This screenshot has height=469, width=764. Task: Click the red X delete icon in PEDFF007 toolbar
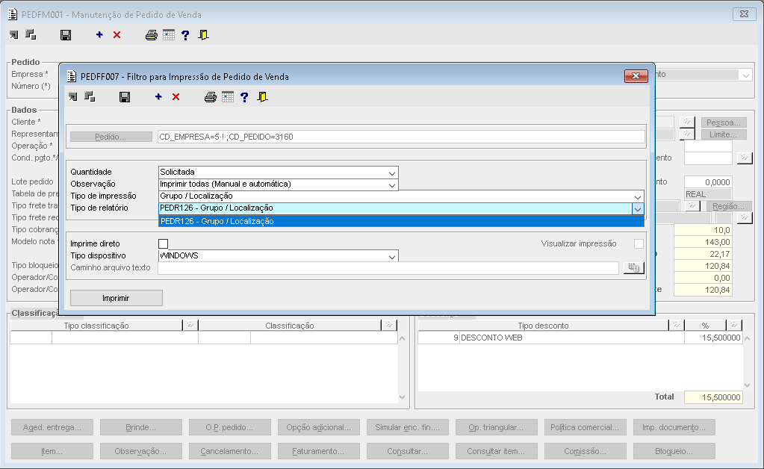(176, 97)
